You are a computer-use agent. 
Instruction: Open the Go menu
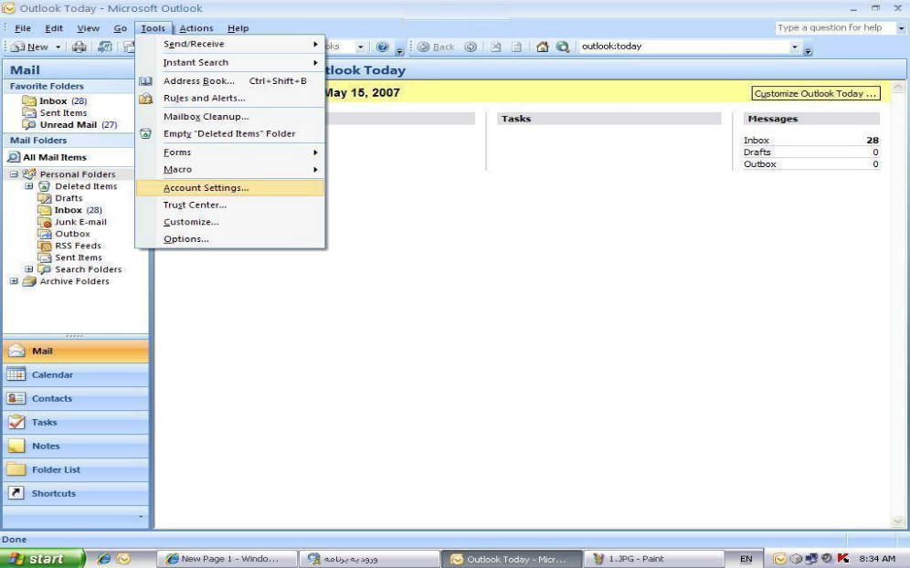[120, 27]
